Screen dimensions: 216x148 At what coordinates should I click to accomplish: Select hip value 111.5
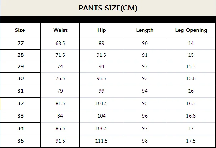coord(102,141)
